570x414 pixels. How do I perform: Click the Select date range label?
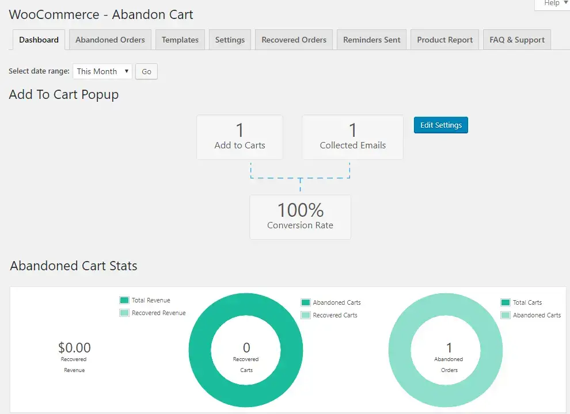(x=39, y=71)
